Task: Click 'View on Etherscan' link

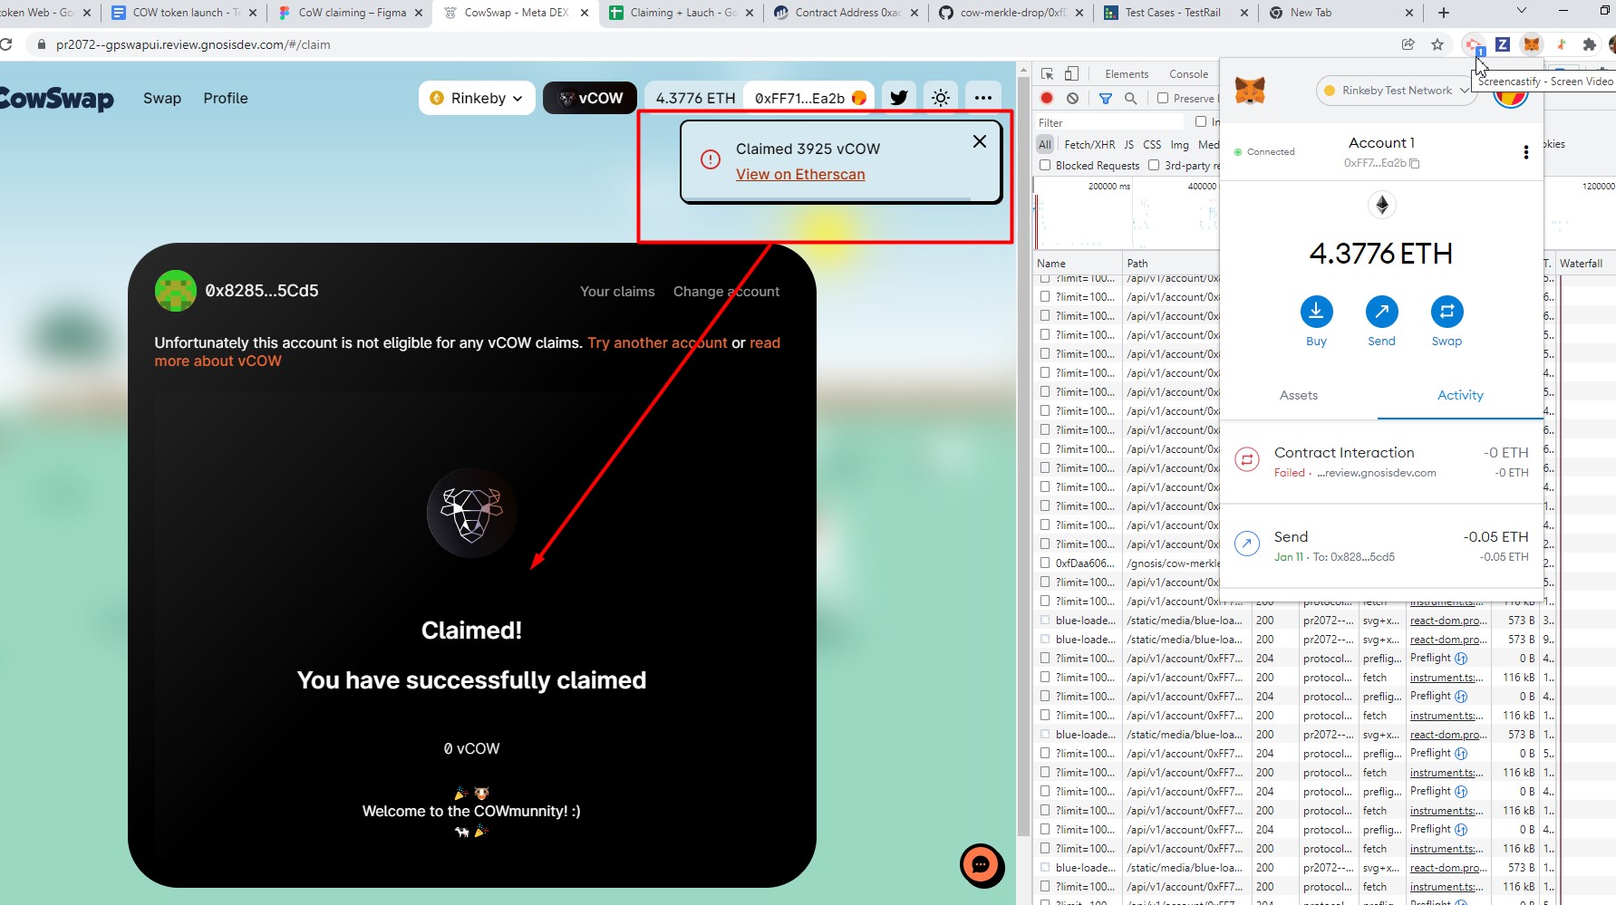Action: pos(800,174)
